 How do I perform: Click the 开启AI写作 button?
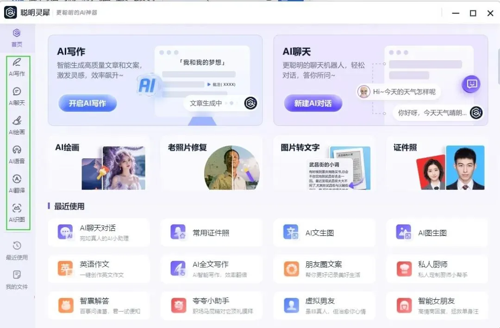pos(87,104)
